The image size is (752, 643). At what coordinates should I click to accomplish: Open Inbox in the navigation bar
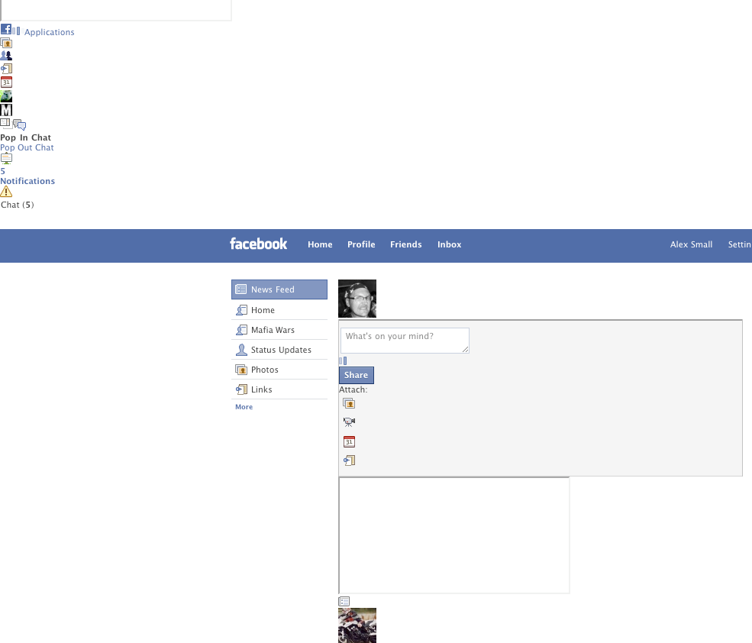[450, 244]
